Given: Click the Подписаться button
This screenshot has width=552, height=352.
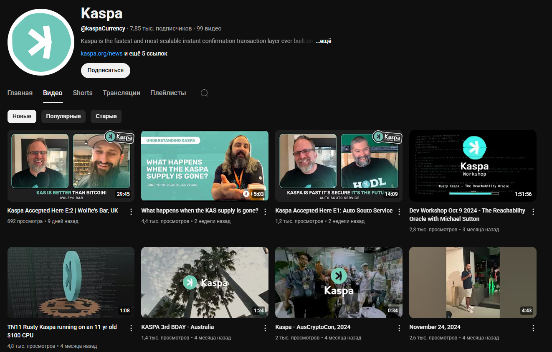Looking at the screenshot, I should [x=106, y=71].
